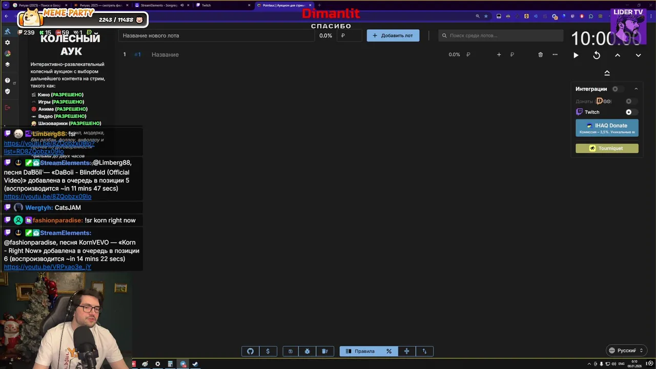
Task: Click the red logout icon in sidebar
Action: click(7, 107)
